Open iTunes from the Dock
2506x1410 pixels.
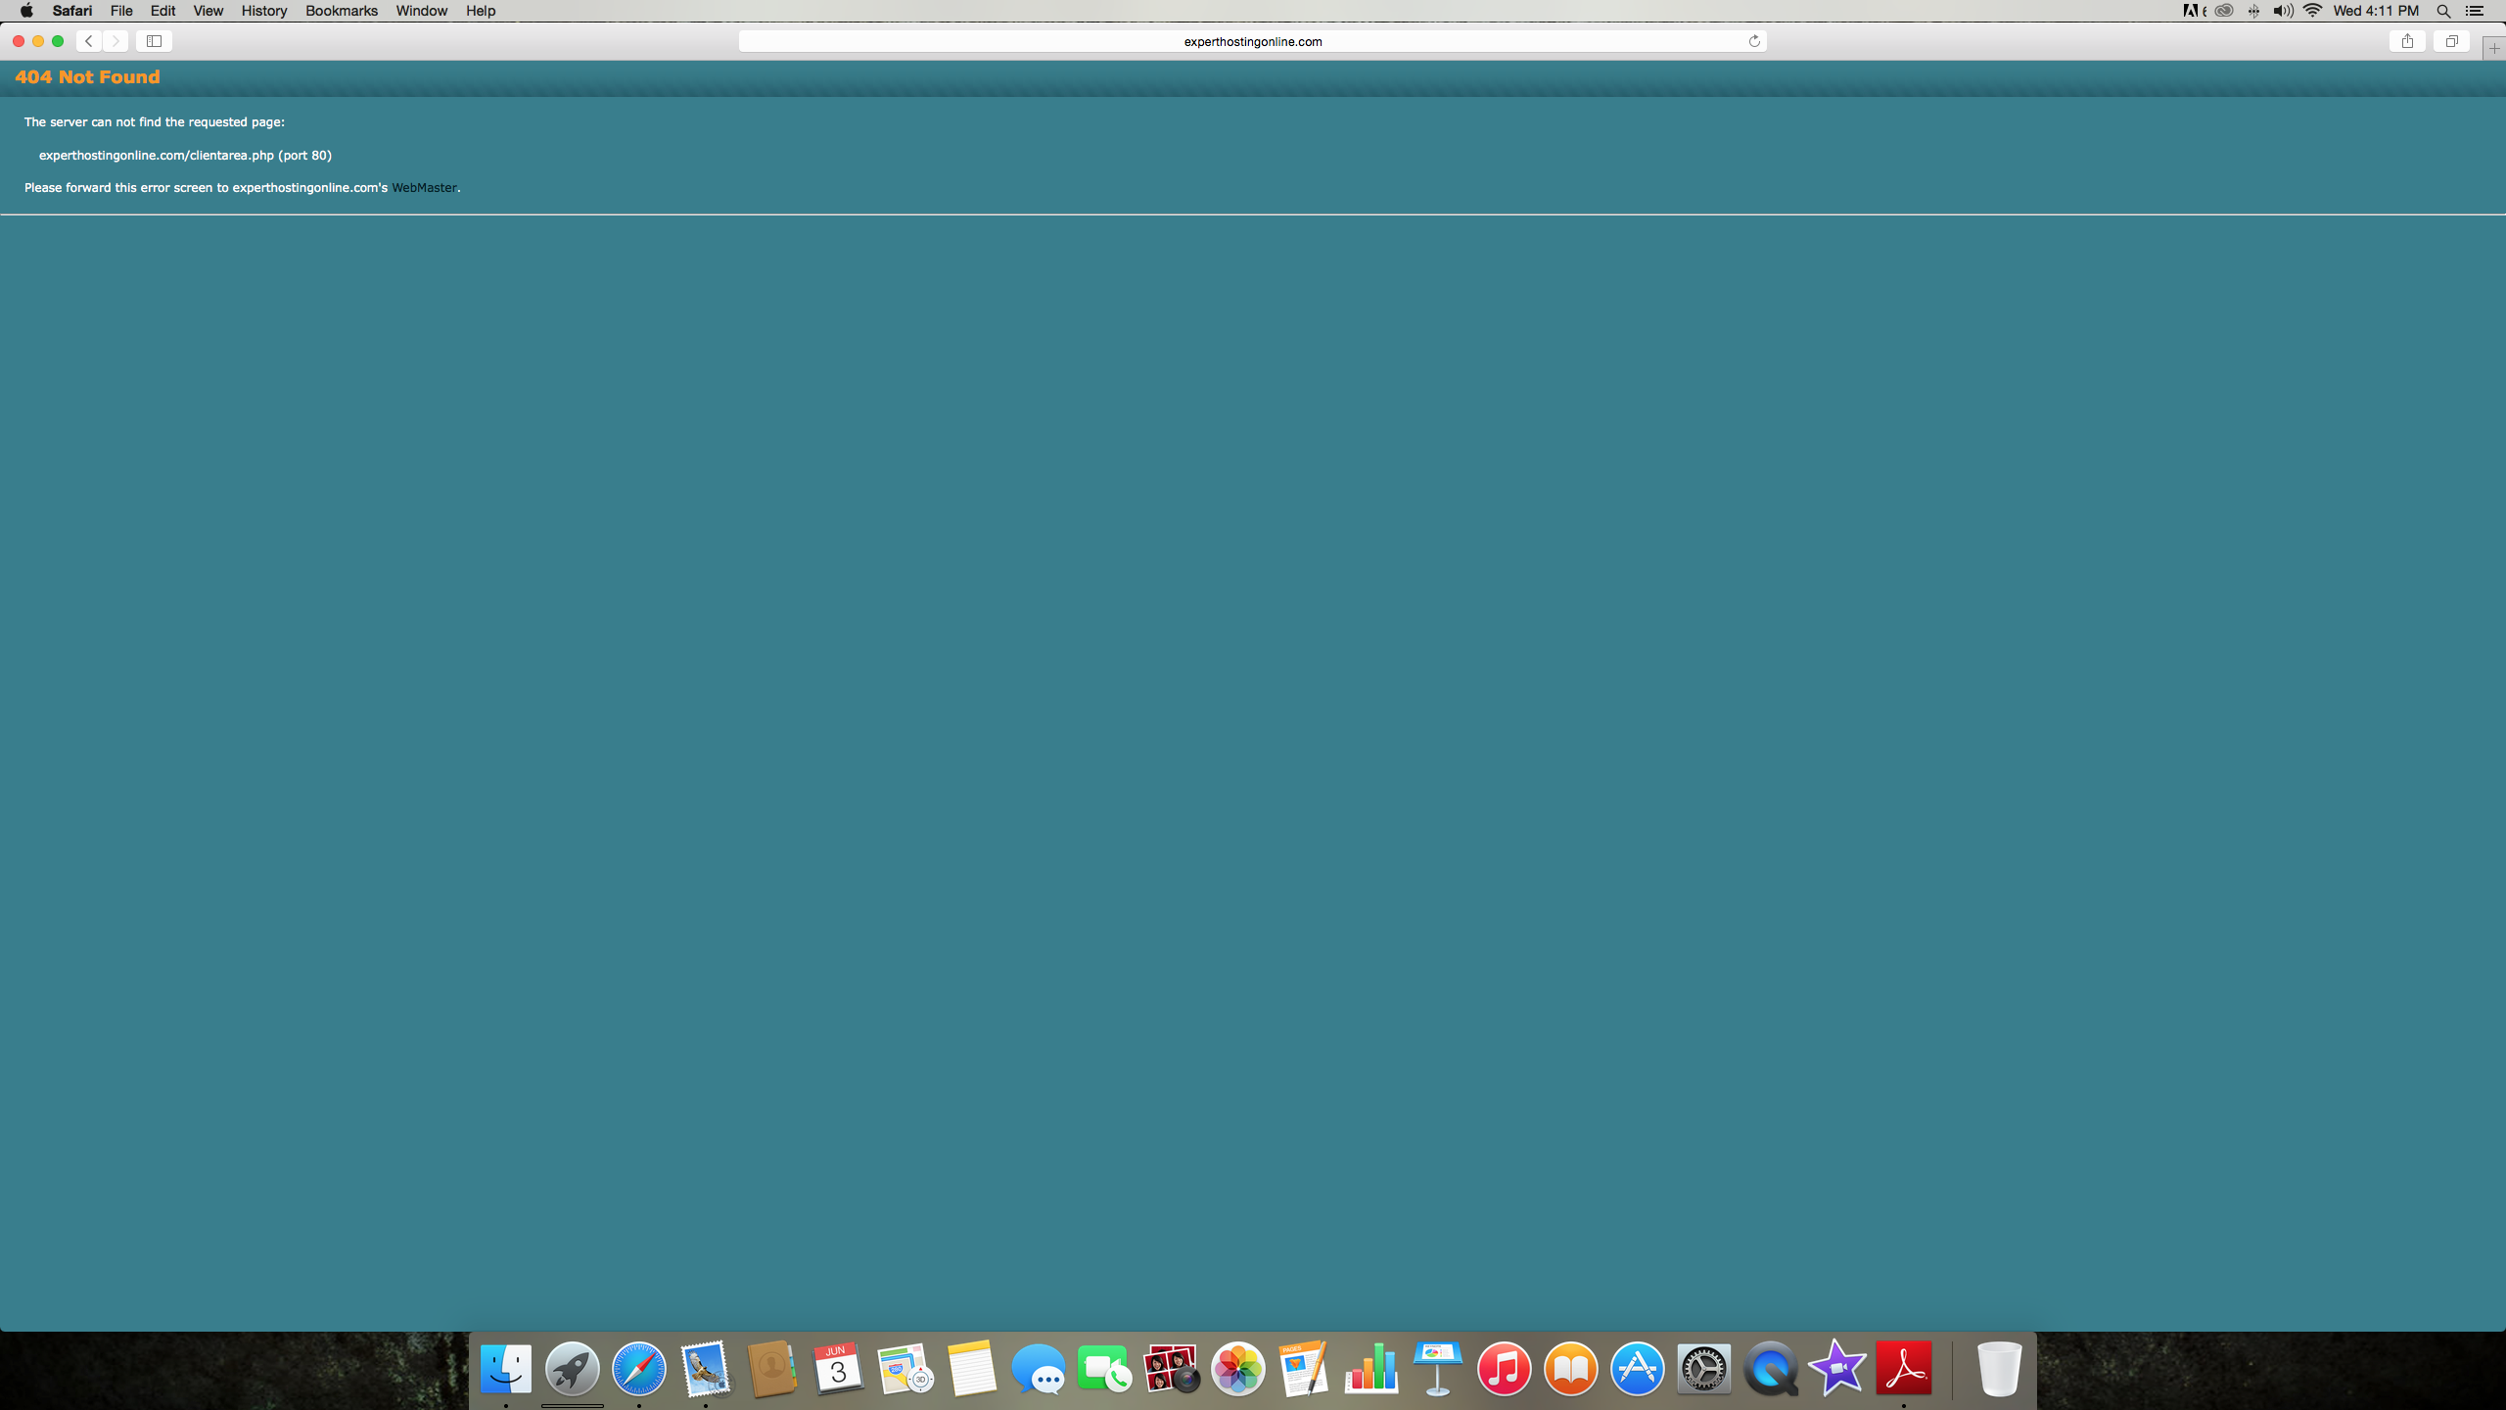[x=1505, y=1368]
